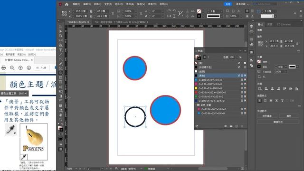Toggle the first text wrap option in Properties
The width and height of the screenshot is (304, 171).
click(x=259, y=101)
